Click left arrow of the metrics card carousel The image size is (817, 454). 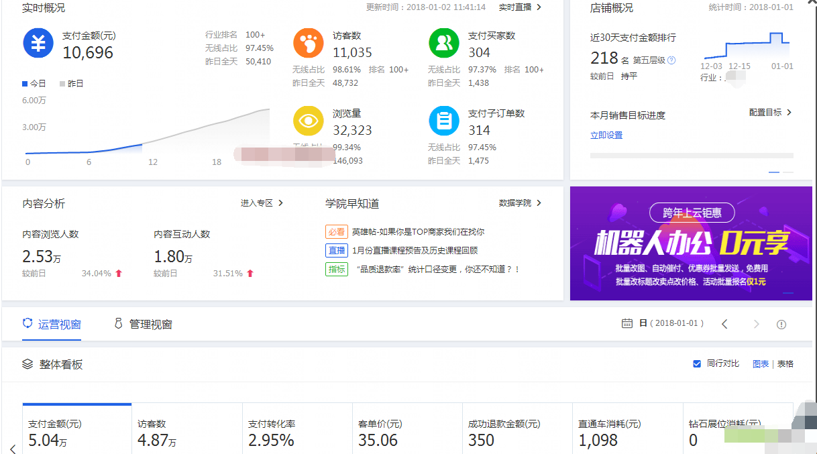(12, 448)
